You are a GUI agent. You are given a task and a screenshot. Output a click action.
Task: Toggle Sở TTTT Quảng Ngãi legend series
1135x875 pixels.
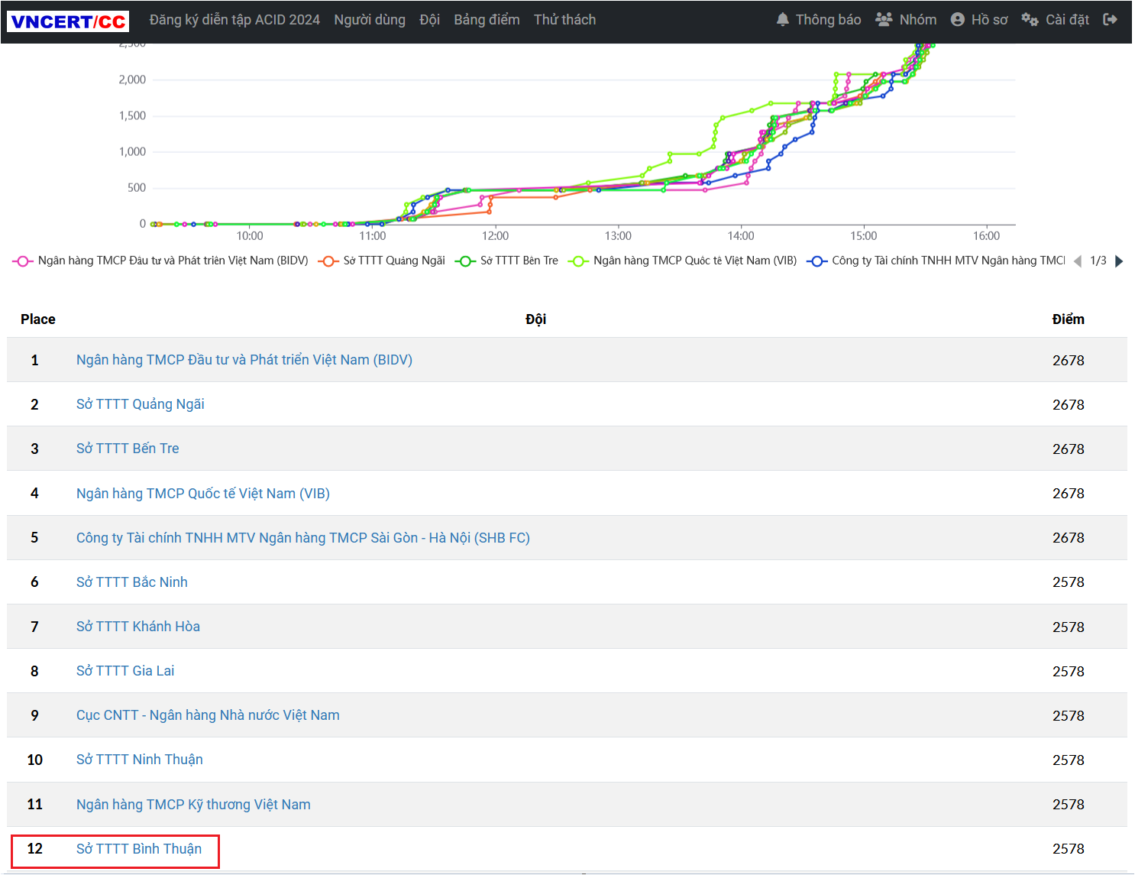[393, 261]
